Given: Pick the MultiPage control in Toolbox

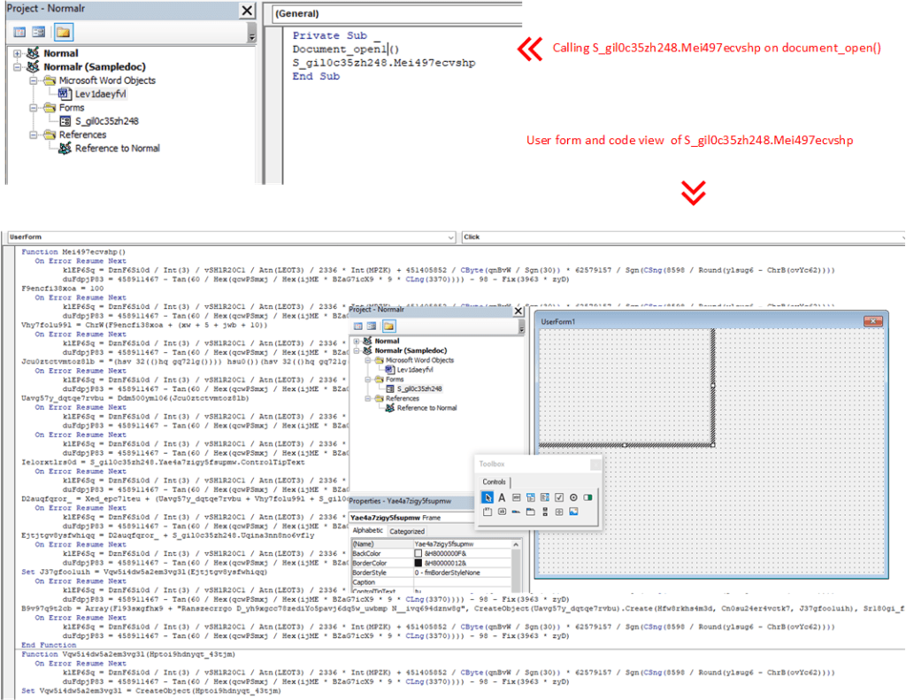Looking at the screenshot, I should (x=530, y=512).
